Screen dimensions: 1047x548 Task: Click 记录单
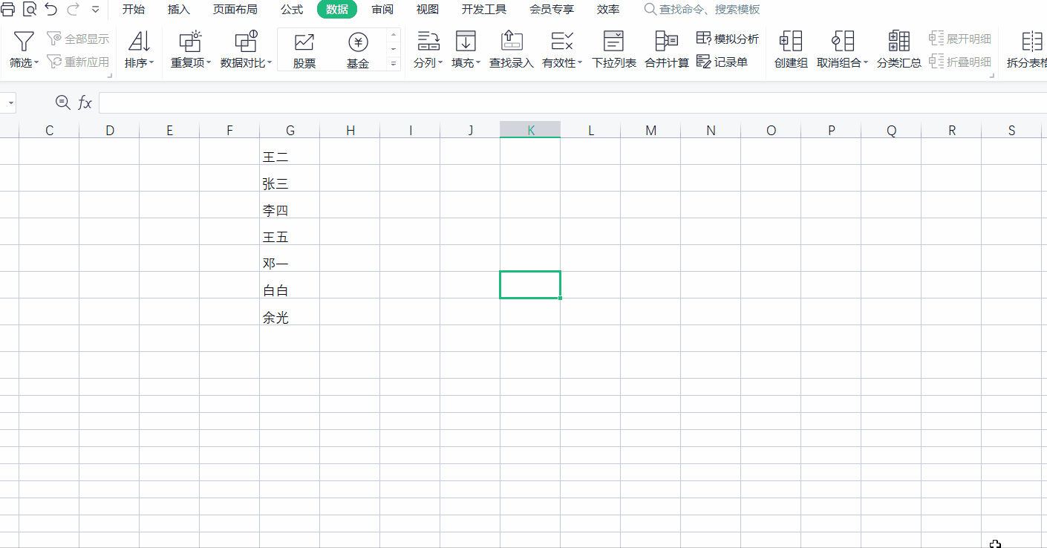tap(722, 62)
